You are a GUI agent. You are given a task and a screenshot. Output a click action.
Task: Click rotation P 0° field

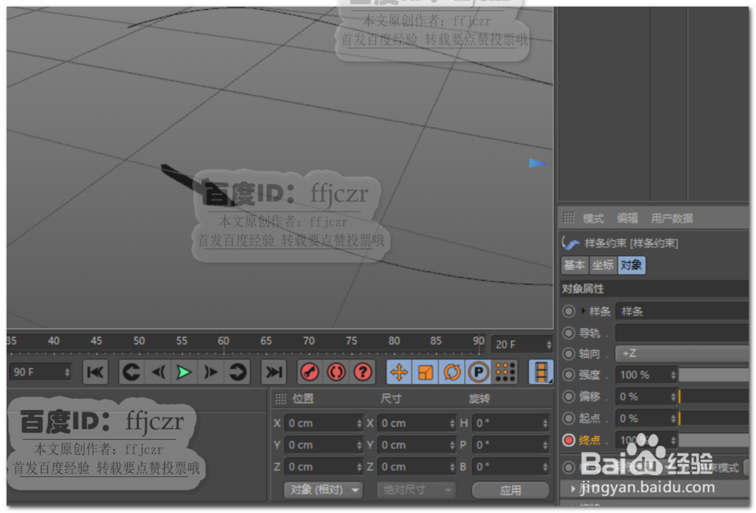tap(510, 444)
